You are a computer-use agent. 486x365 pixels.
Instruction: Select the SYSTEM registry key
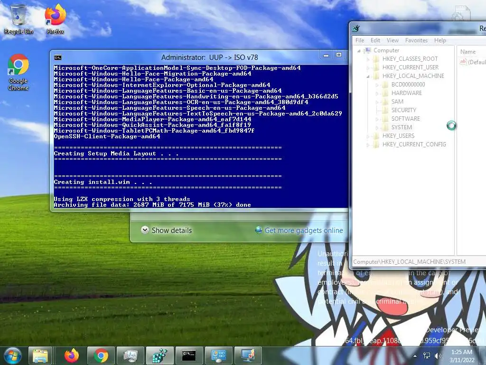pyautogui.click(x=402, y=127)
